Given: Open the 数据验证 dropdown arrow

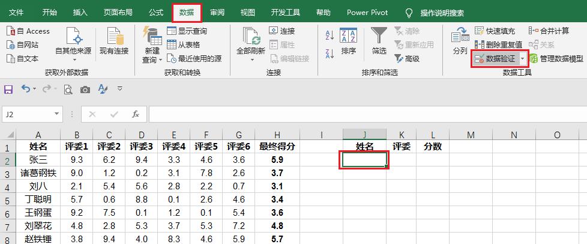Looking at the screenshot, I should tap(523, 58).
